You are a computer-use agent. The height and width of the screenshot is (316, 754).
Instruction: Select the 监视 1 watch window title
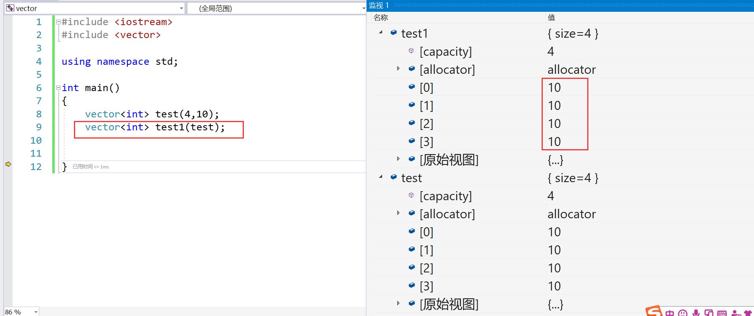[379, 5]
